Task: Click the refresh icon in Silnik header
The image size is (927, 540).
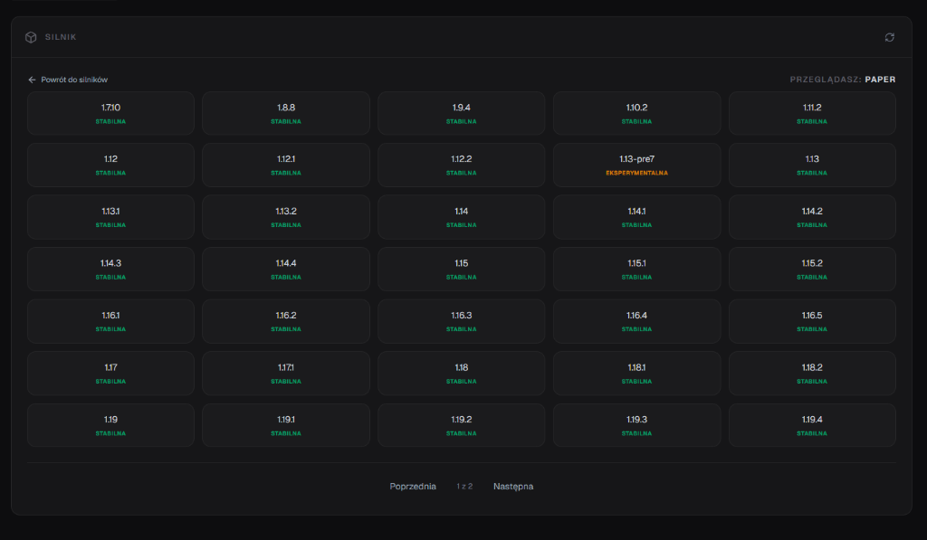Action: [x=889, y=37]
